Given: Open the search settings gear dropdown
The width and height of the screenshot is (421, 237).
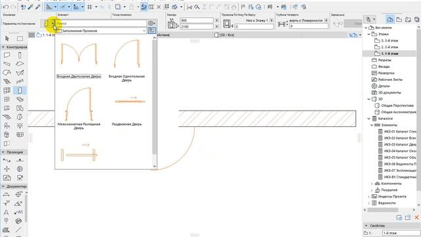Looking at the screenshot, I should [x=152, y=24].
